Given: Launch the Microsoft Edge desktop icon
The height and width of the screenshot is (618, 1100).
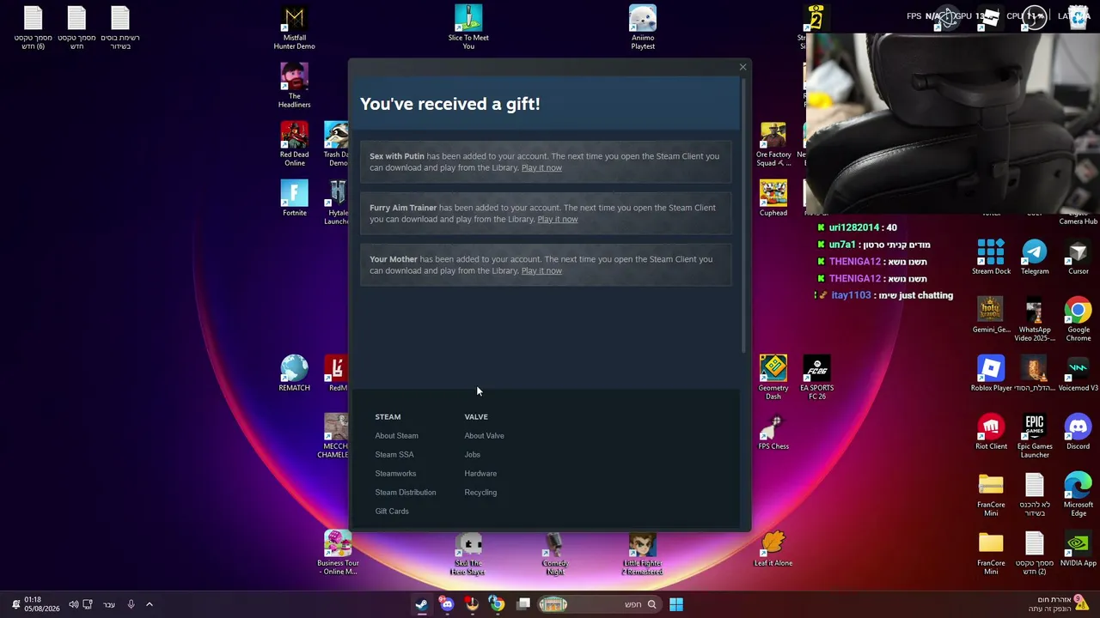Looking at the screenshot, I should coord(1078,494).
